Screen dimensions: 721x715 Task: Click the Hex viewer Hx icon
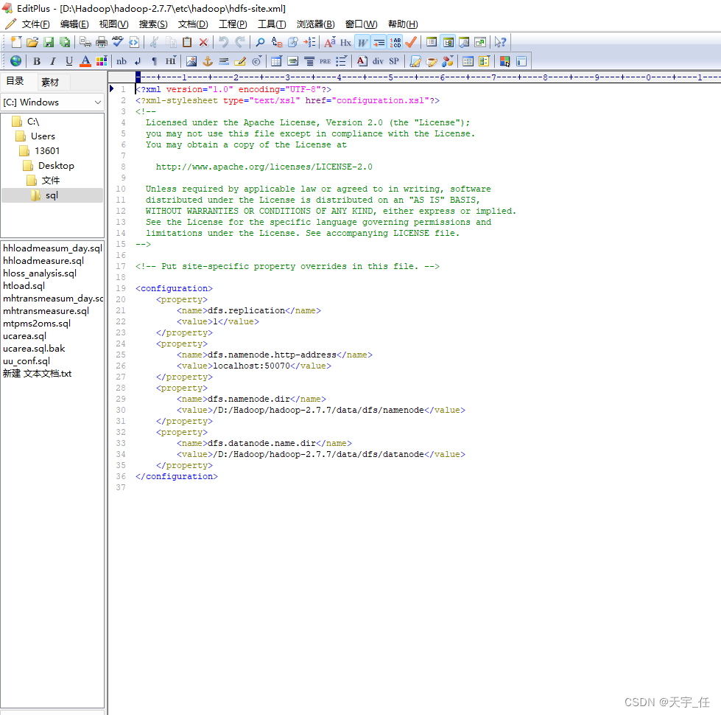[x=345, y=43]
